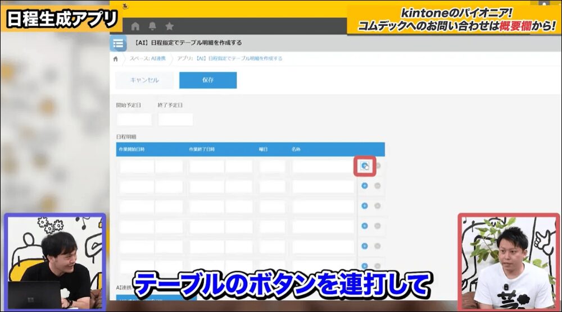Click fourth row's 作業終了日時 date input

click(x=207, y=227)
